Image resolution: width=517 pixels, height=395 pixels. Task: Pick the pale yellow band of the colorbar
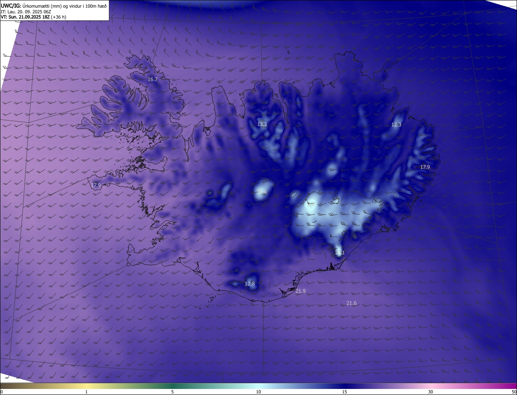tap(86, 386)
